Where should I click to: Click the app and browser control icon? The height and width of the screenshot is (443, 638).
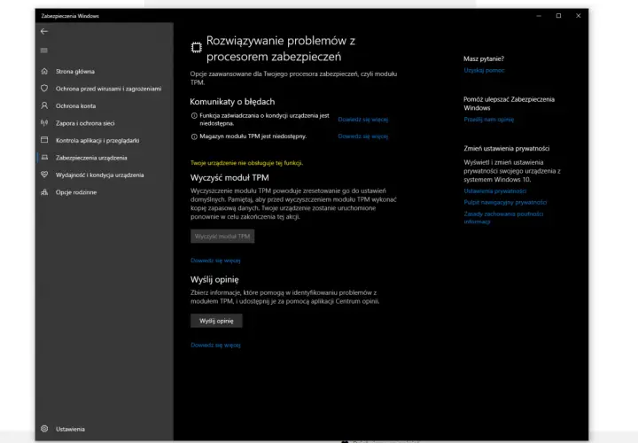tap(44, 140)
